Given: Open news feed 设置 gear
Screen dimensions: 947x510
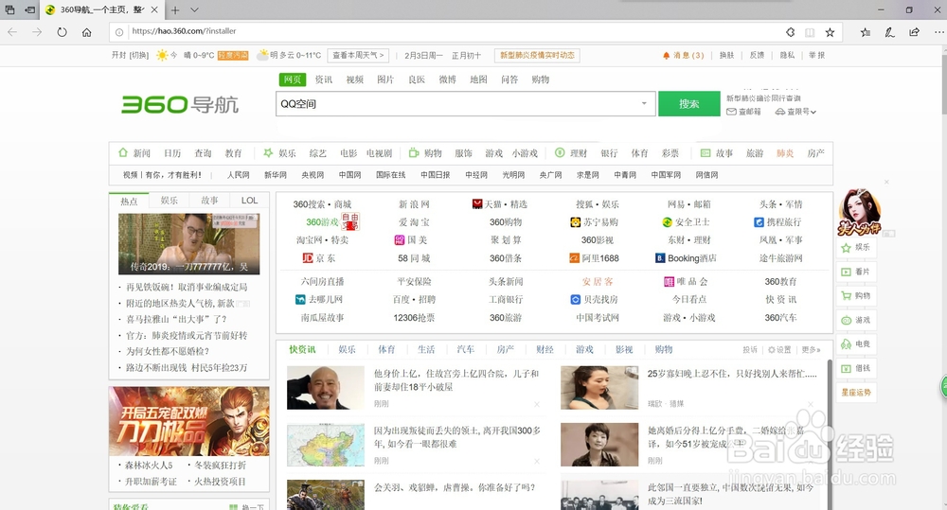Looking at the screenshot, I should (x=779, y=350).
